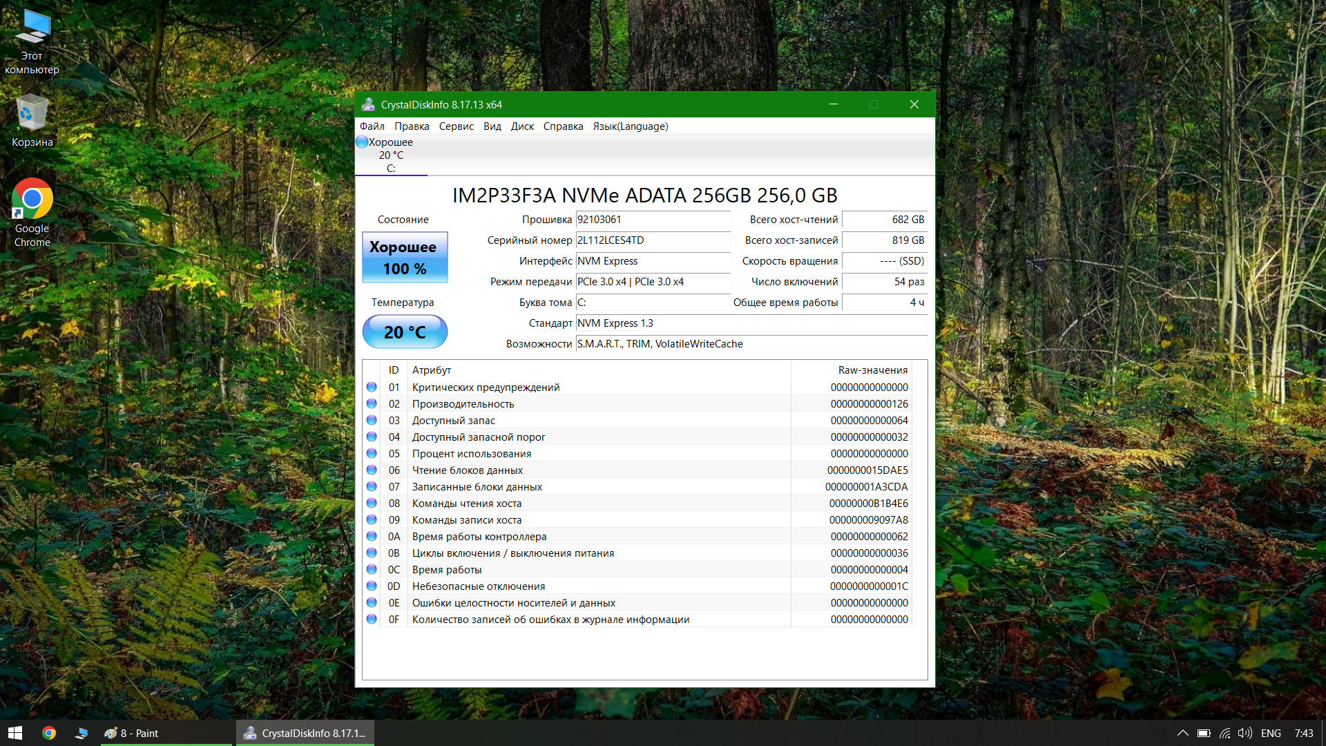Click the 20 °C temperature button
Image resolution: width=1326 pixels, height=746 pixels.
(405, 332)
